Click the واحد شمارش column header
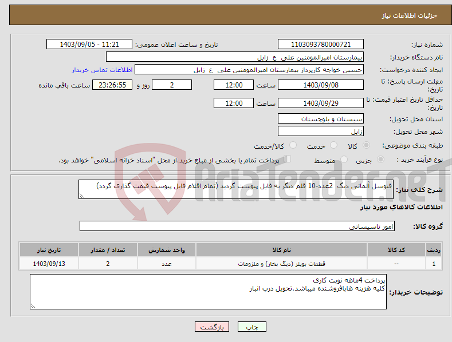452x342 pixels. [167, 250]
